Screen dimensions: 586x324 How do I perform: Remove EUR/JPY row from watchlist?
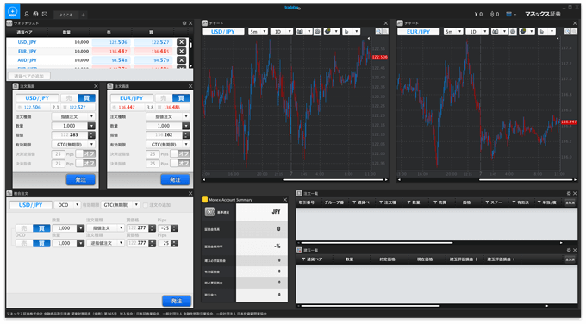pos(181,51)
